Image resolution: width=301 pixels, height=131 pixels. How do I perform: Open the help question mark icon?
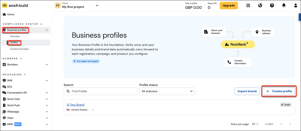tap(272, 5)
